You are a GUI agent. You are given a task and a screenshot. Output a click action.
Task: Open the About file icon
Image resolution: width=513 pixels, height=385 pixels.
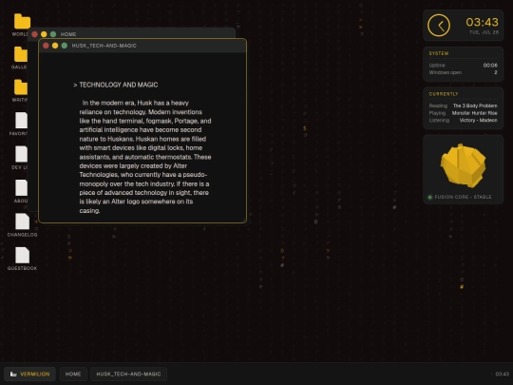coord(21,187)
